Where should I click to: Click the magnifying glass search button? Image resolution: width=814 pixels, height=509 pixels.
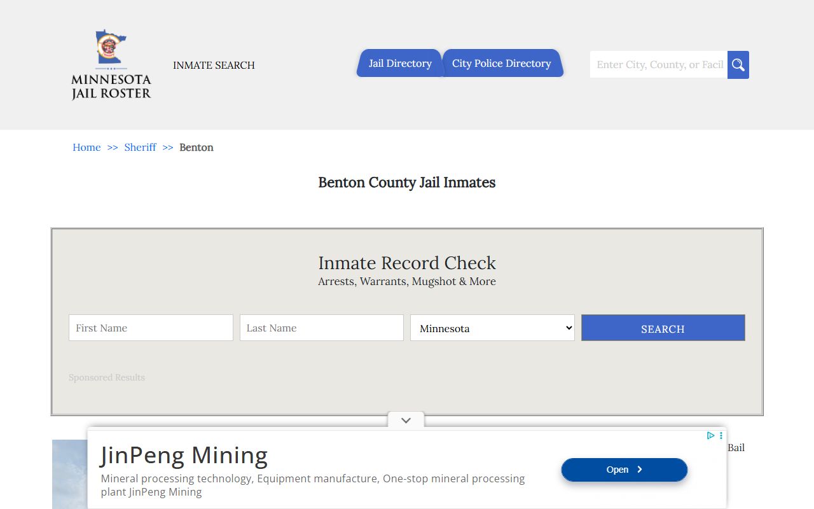coord(738,65)
